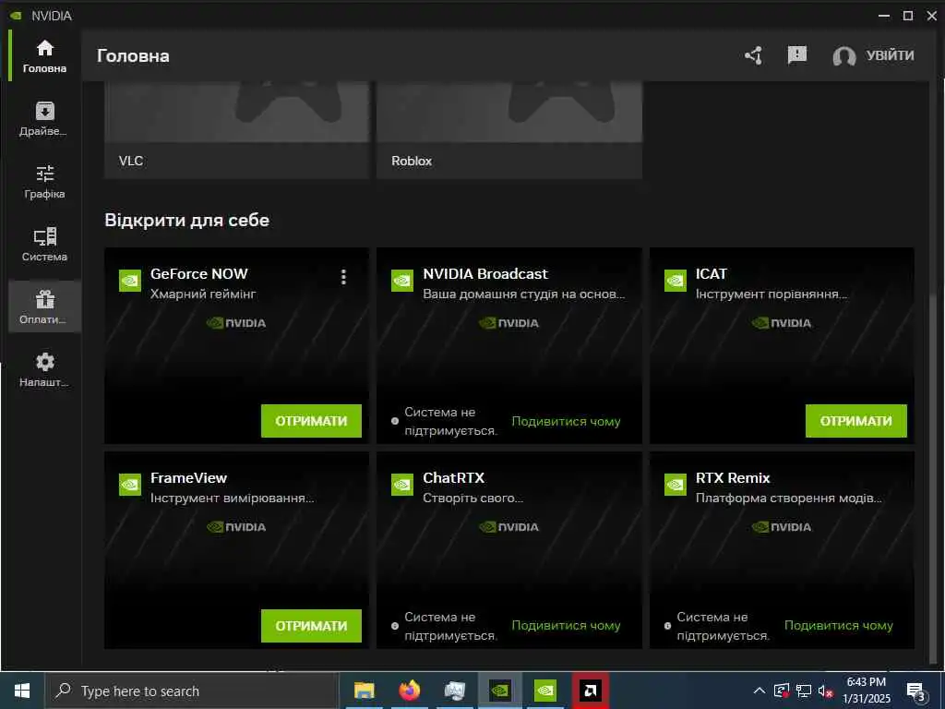Click the УВІЙТИ sign-in button

(890, 55)
